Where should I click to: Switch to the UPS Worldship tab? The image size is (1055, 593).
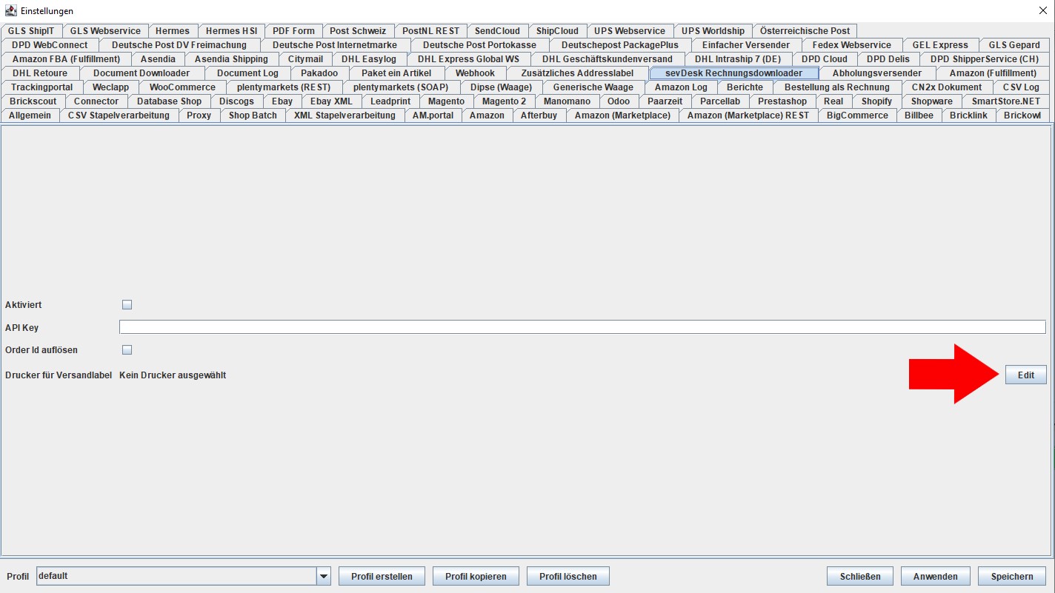coord(713,31)
